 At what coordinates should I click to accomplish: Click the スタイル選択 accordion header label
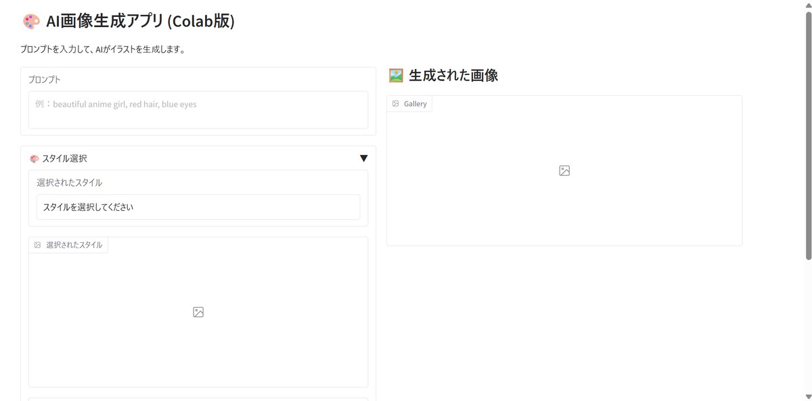(64, 158)
